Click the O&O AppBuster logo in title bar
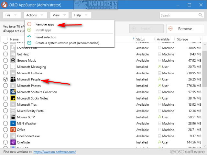This screenshot has height=155, width=207. click(x=4, y=5)
